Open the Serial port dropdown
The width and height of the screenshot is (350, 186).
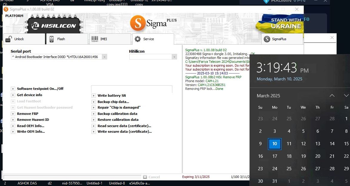pos(104,57)
